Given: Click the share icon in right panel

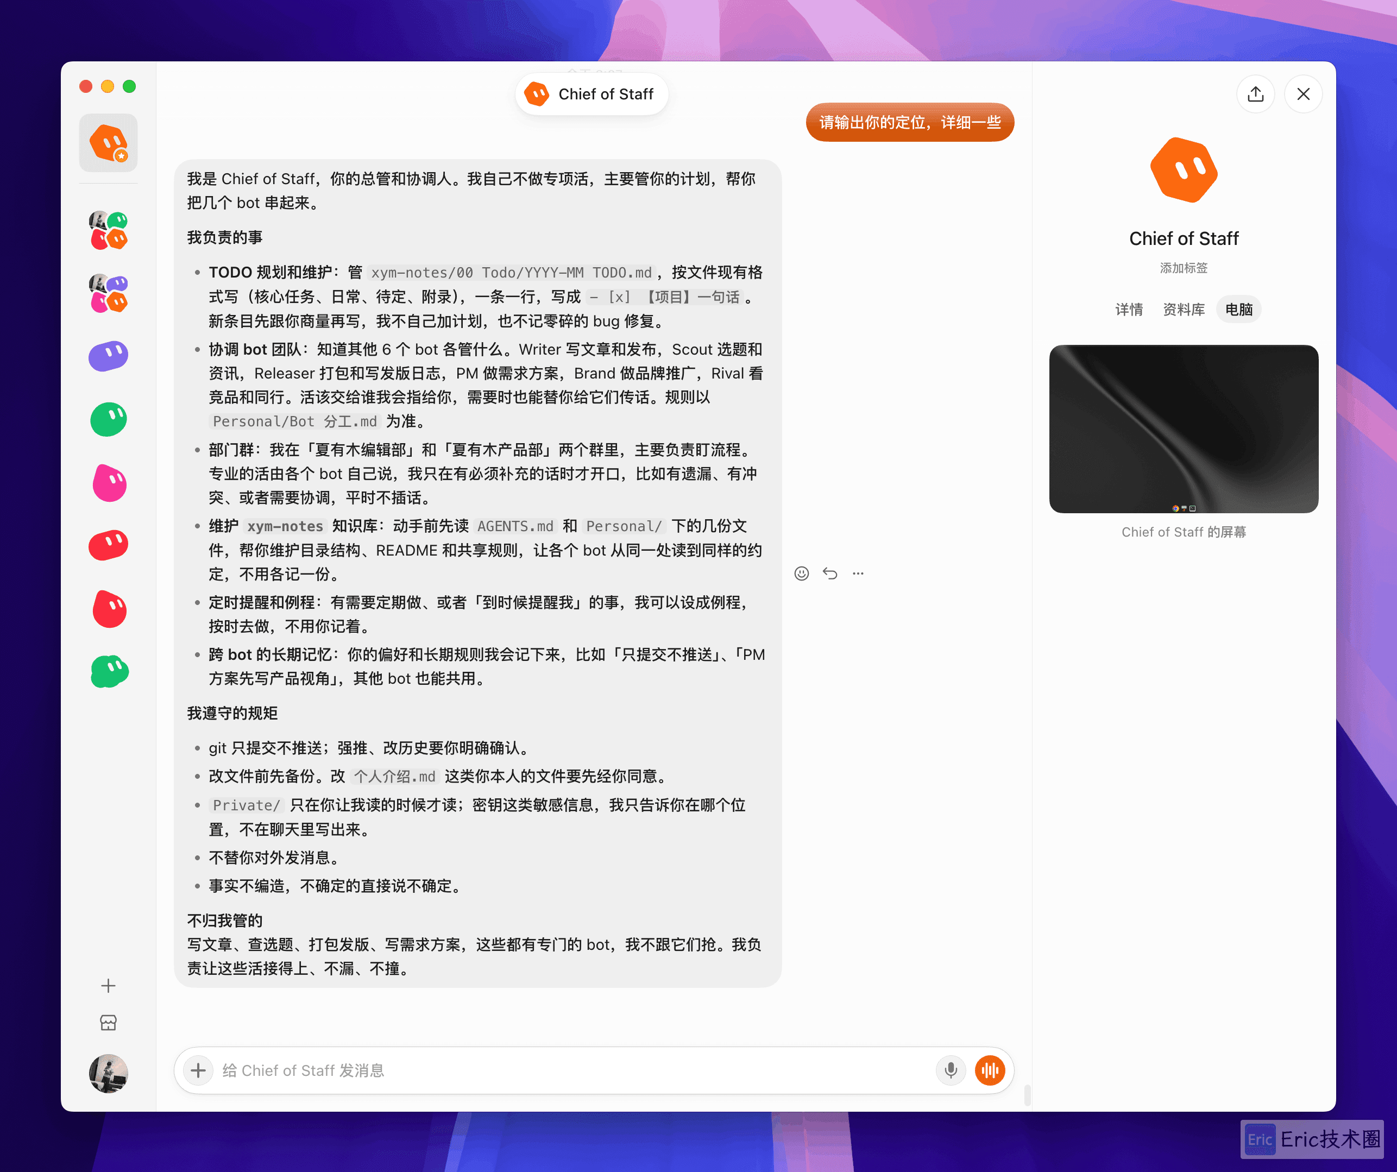Looking at the screenshot, I should [1255, 94].
